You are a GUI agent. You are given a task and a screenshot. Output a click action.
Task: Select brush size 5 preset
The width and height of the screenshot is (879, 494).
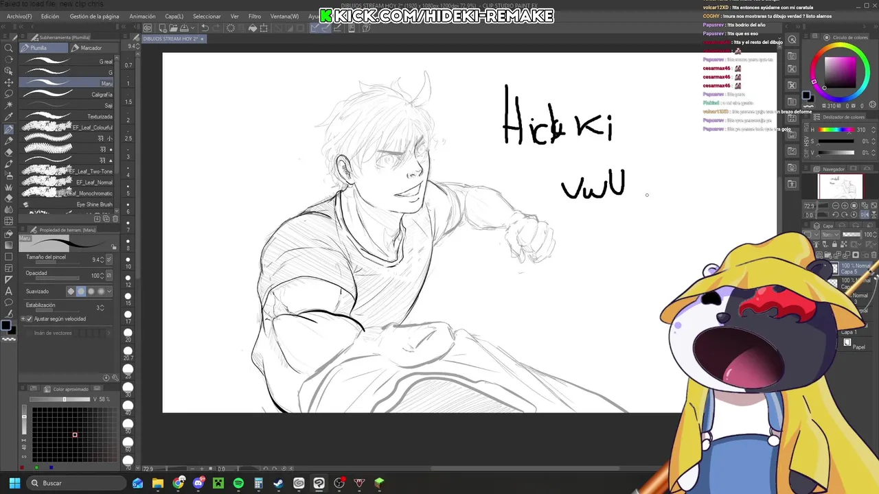[128, 191]
